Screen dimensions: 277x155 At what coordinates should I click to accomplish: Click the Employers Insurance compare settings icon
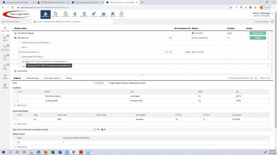click(x=170, y=52)
